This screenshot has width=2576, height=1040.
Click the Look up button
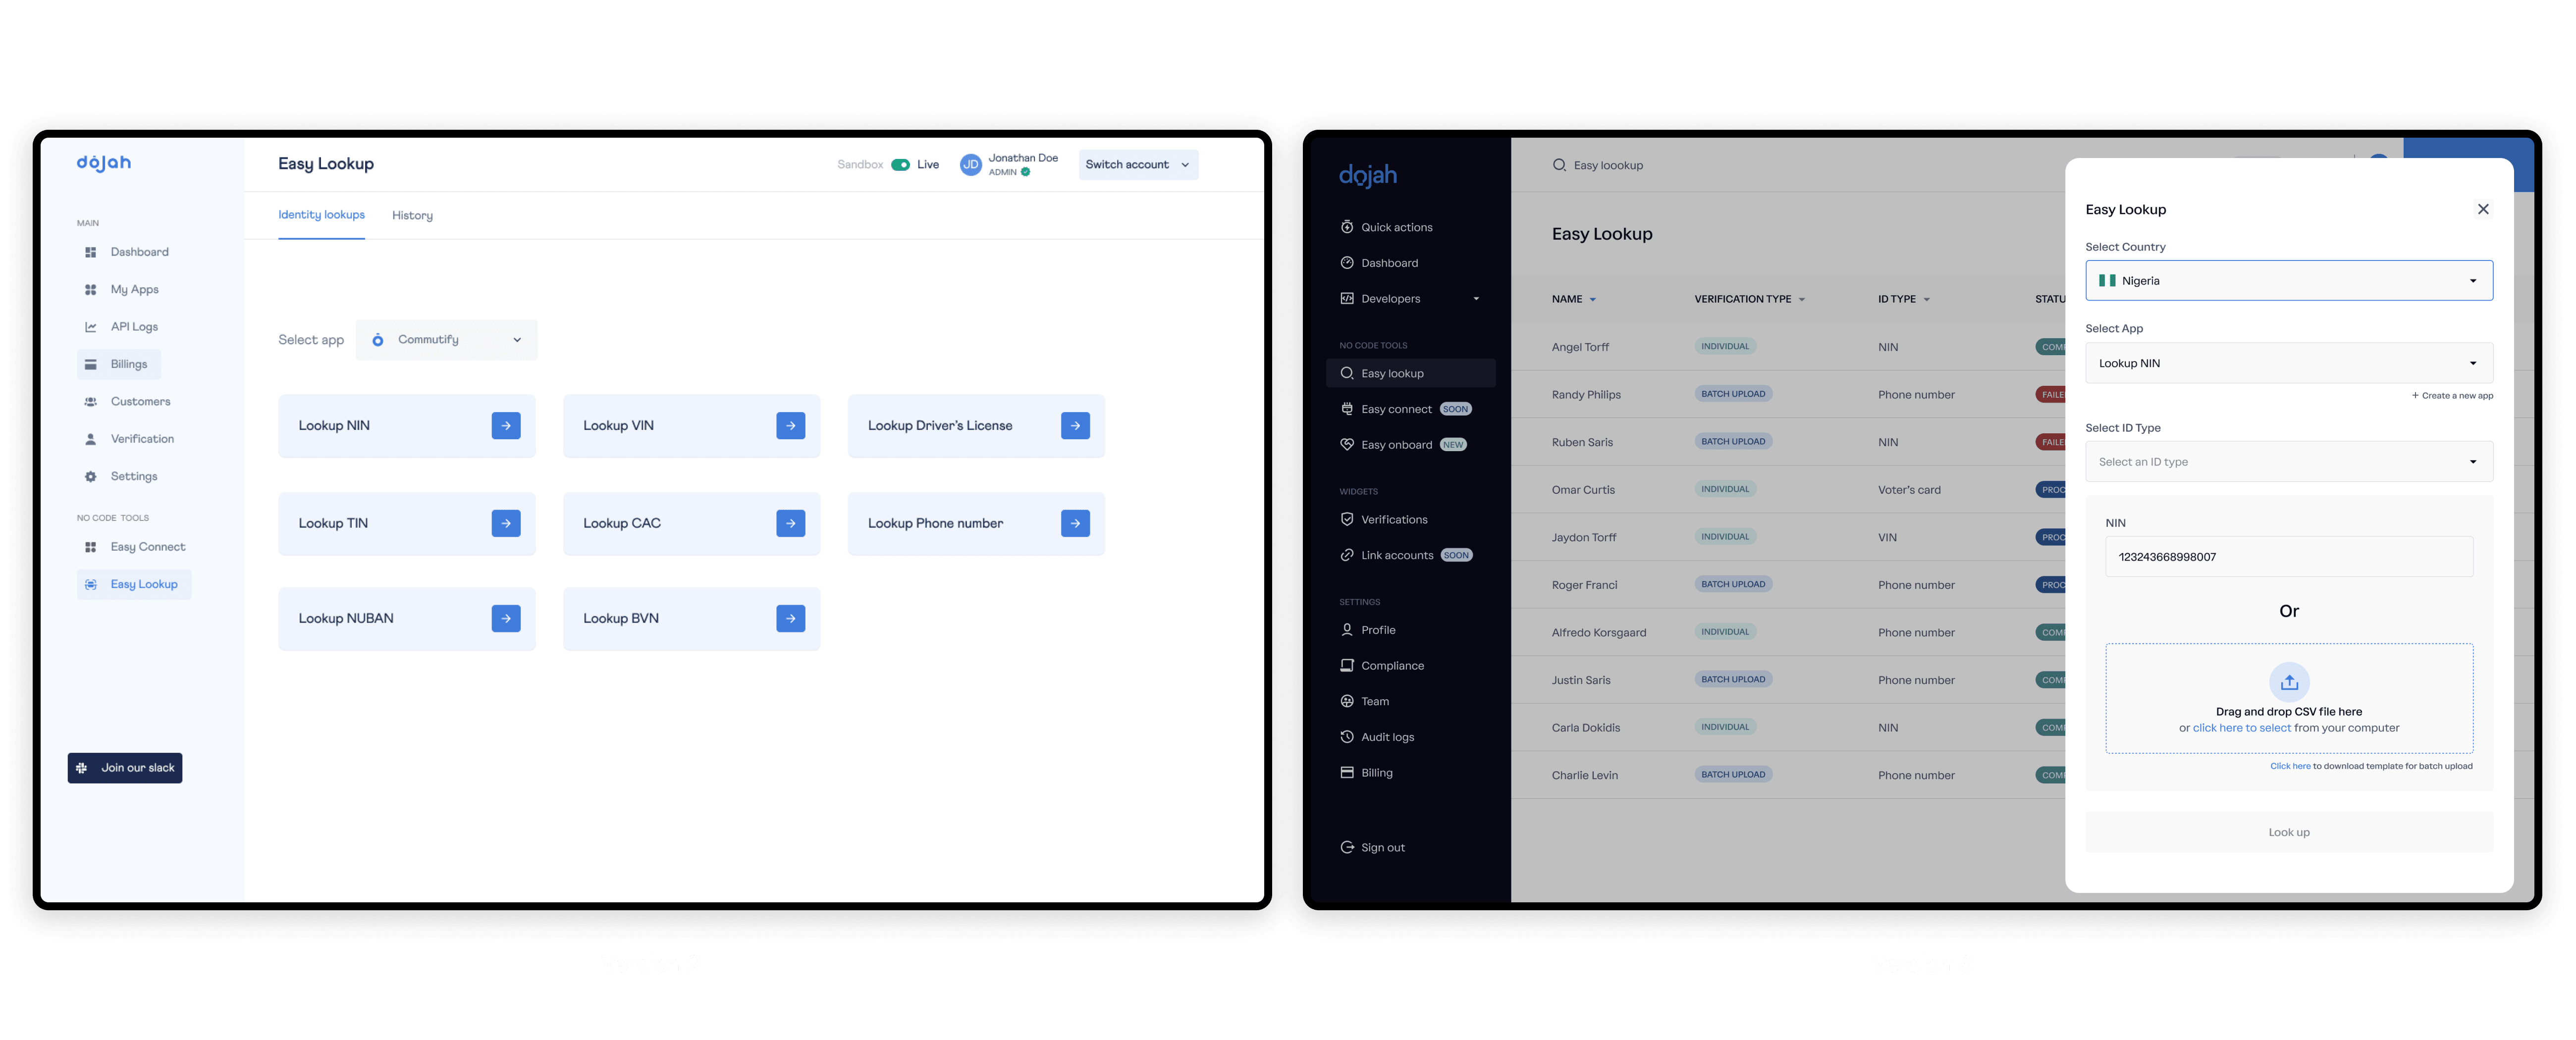(x=2288, y=832)
